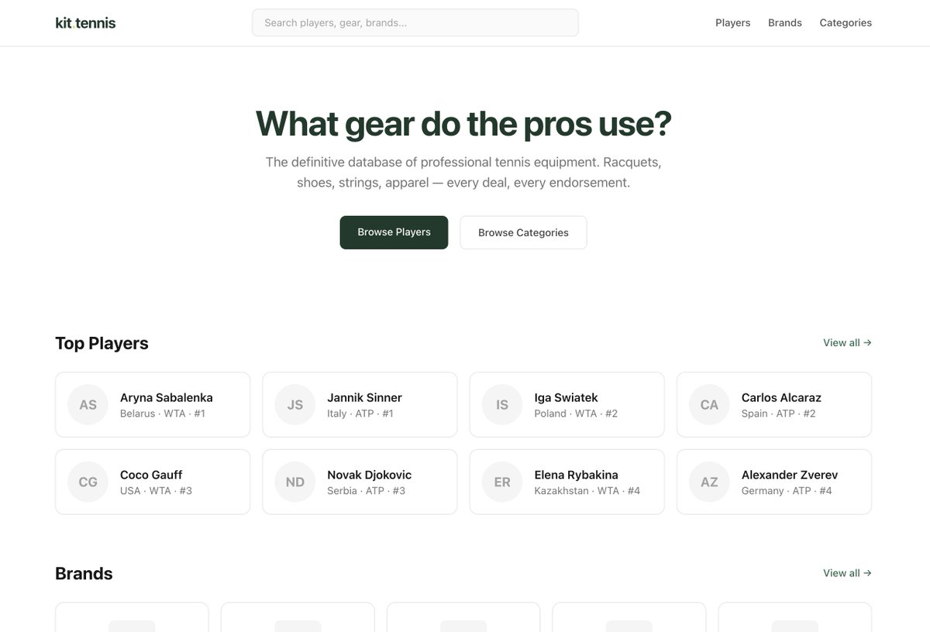930x632 pixels.
Task: Open Alexander Zverev's player card
Action: click(x=774, y=482)
